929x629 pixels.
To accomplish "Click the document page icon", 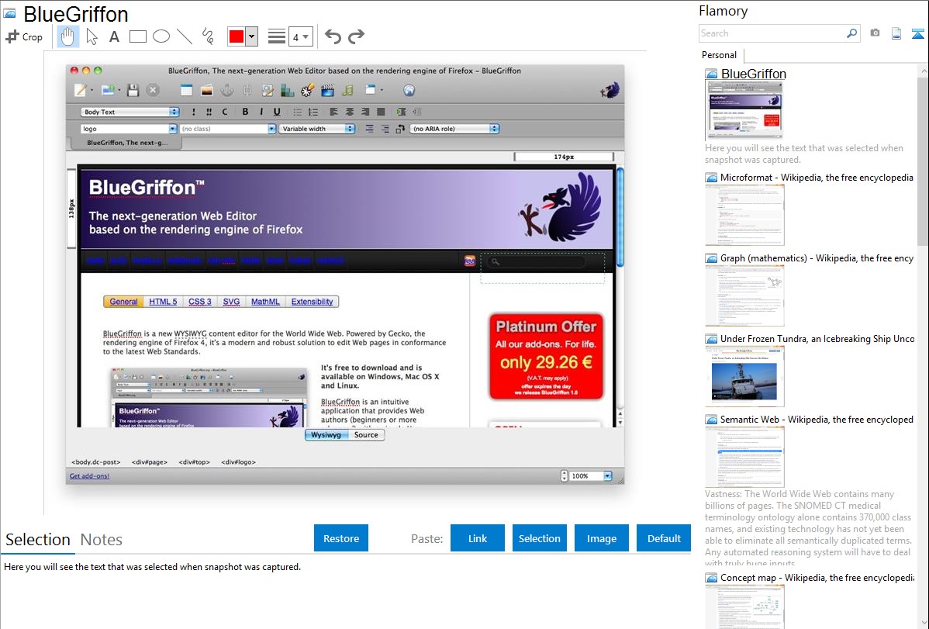I will click(896, 33).
